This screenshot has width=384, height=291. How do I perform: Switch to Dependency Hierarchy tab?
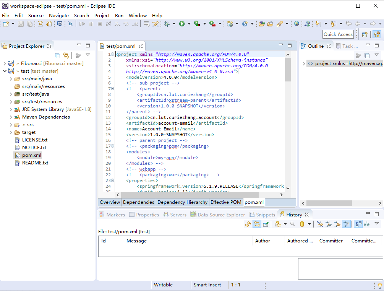[183, 202]
